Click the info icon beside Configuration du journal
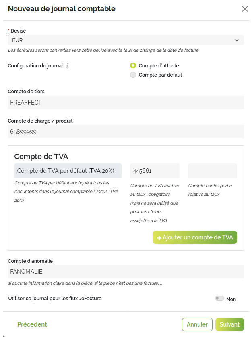 click(x=67, y=65)
